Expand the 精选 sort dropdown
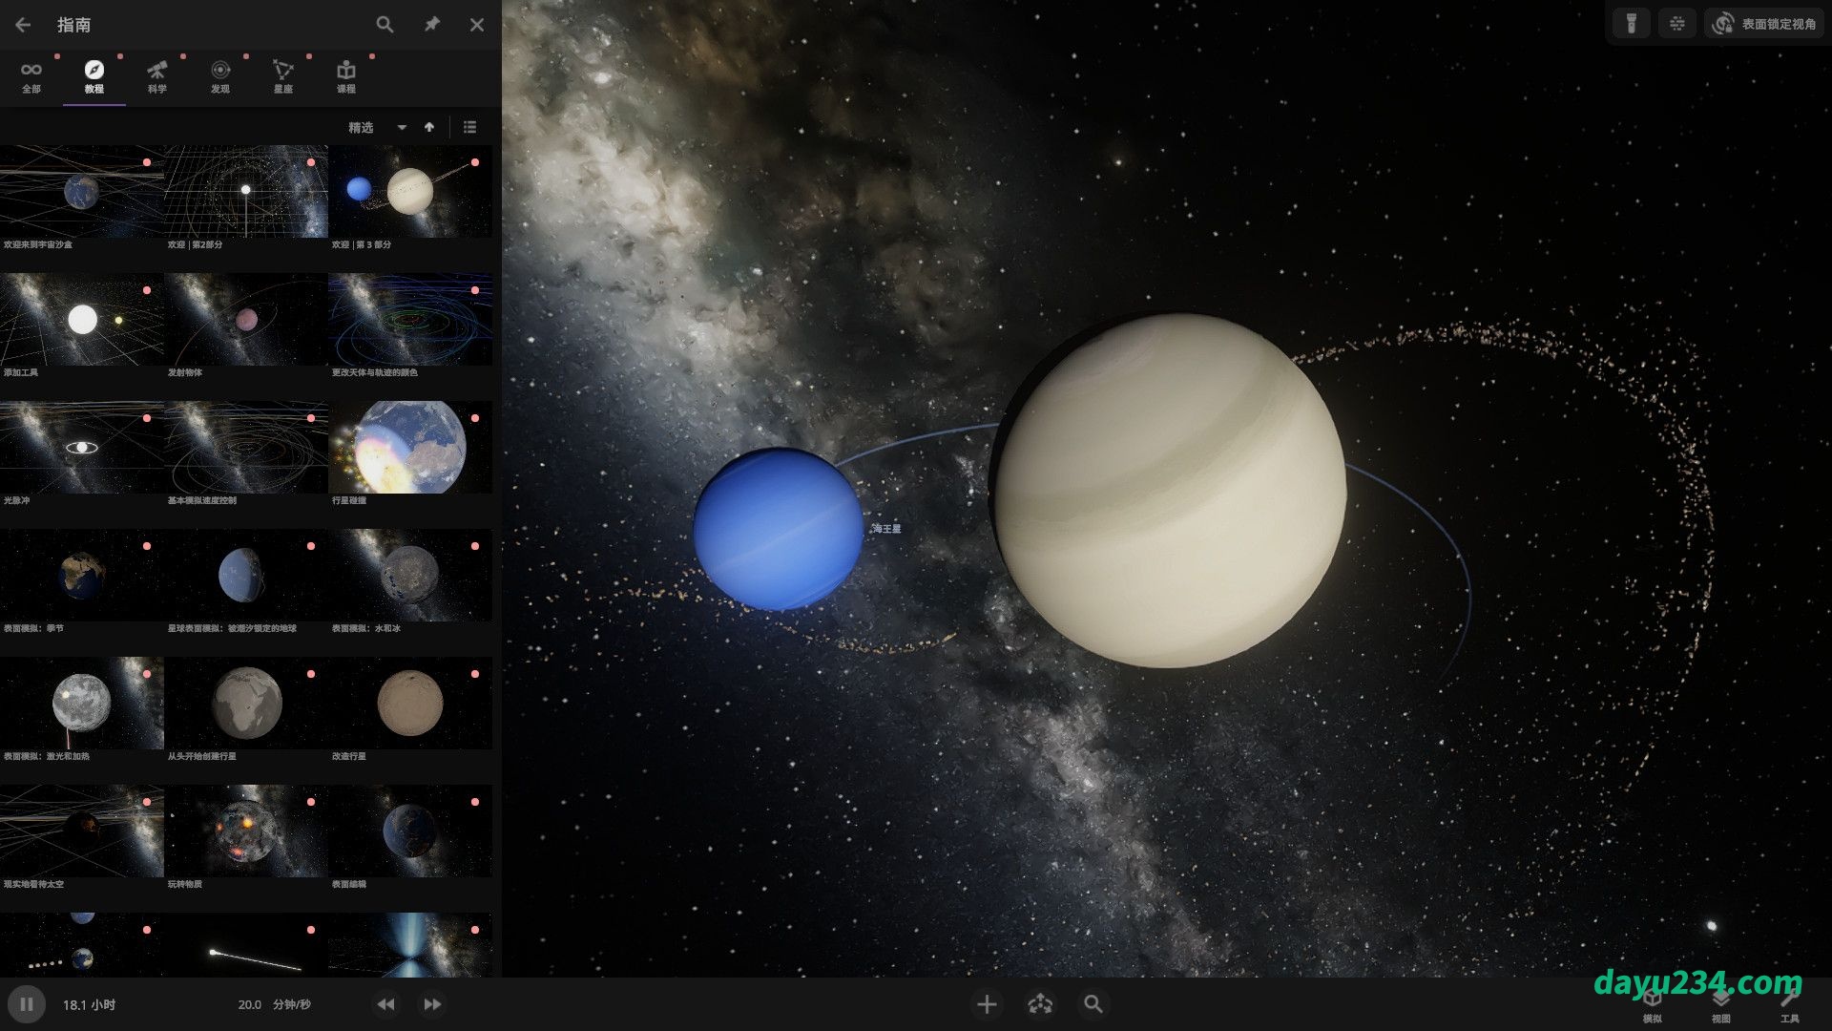This screenshot has width=1832, height=1031. click(x=402, y=127)
